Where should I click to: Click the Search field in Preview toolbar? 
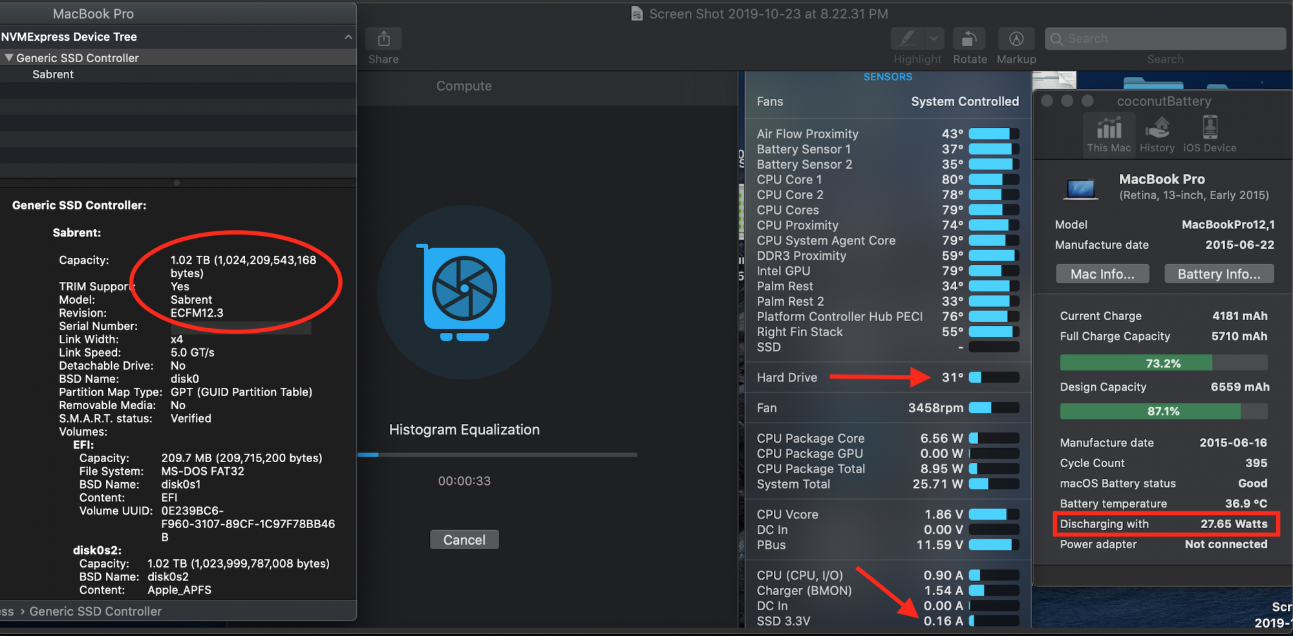1165,39
